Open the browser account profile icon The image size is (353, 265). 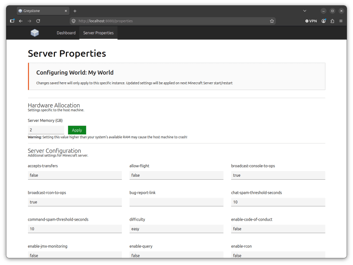click(x=324, y=21)
